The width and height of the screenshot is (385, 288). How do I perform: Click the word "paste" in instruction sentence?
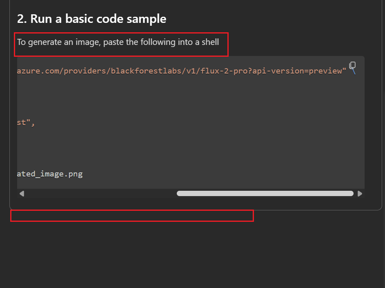(x=113, y=42)
